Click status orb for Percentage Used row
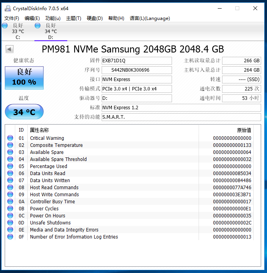 [x=10, y=166]
